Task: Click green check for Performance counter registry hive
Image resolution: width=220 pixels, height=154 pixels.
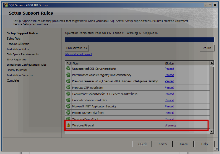Action: click(68, 75)
